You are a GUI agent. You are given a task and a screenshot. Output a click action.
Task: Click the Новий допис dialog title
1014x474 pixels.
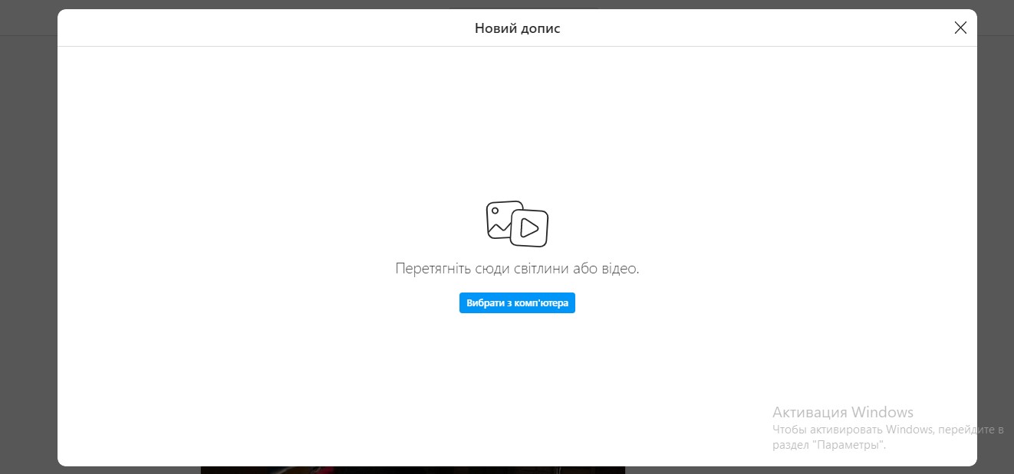coord(517,29)
